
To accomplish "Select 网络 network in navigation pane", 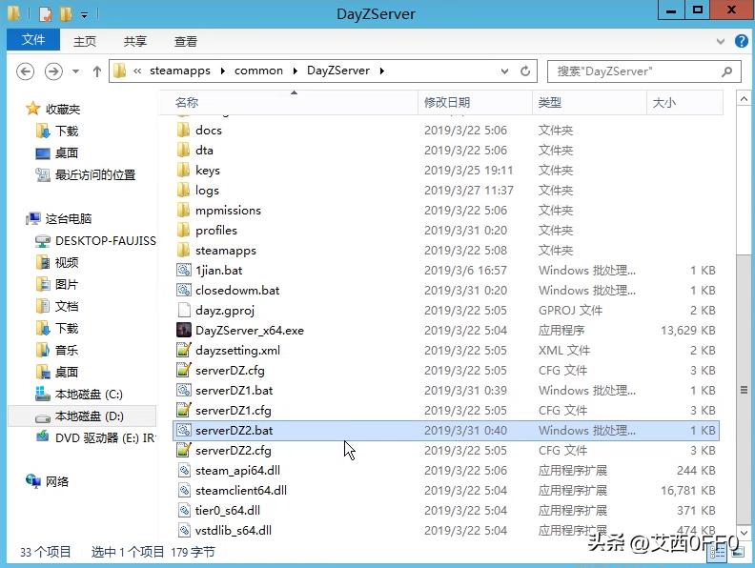I will pyautogui.click(x=57, y=481).
